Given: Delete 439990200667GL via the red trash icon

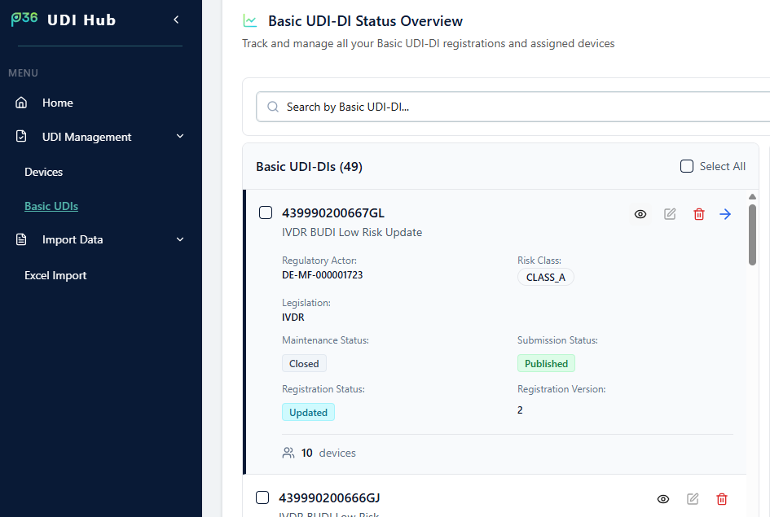Looking at the screenshot, I should click(699, 213).
